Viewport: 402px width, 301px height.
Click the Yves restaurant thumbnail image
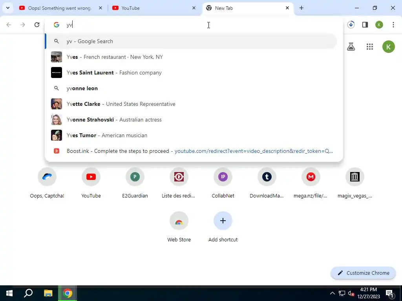click(x=57, y=57)
